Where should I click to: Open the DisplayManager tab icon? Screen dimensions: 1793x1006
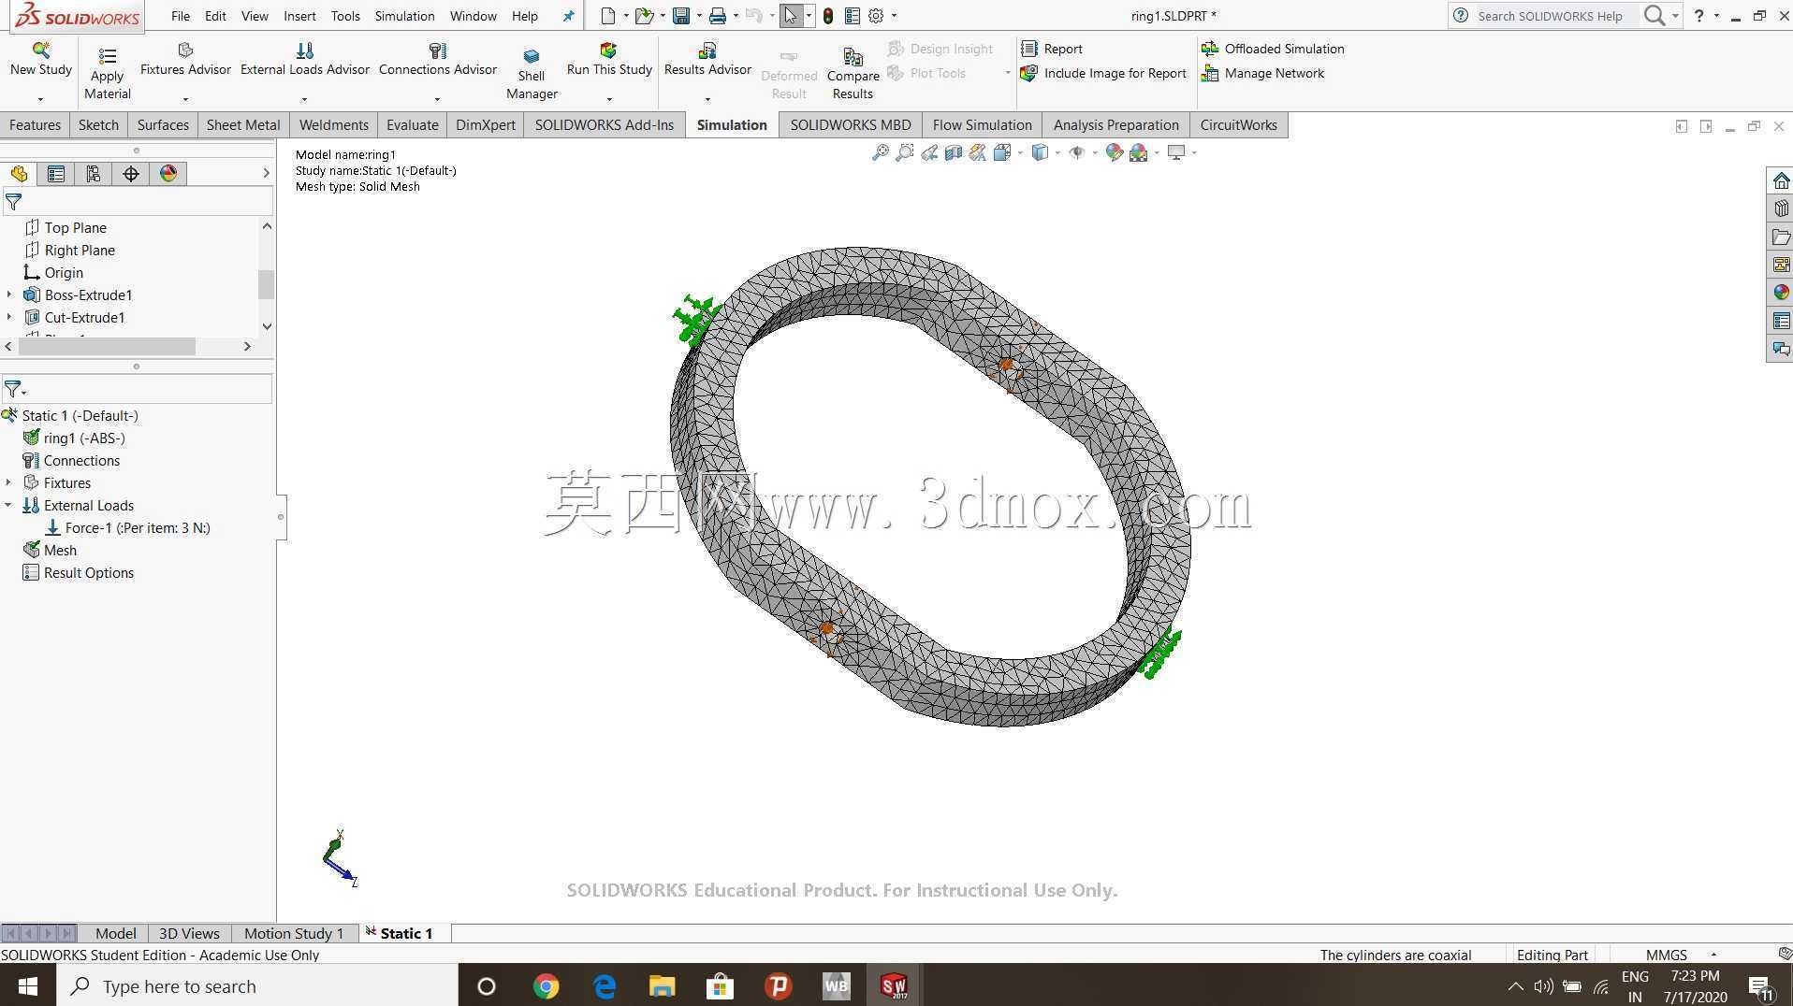click(x=168, y=174)
